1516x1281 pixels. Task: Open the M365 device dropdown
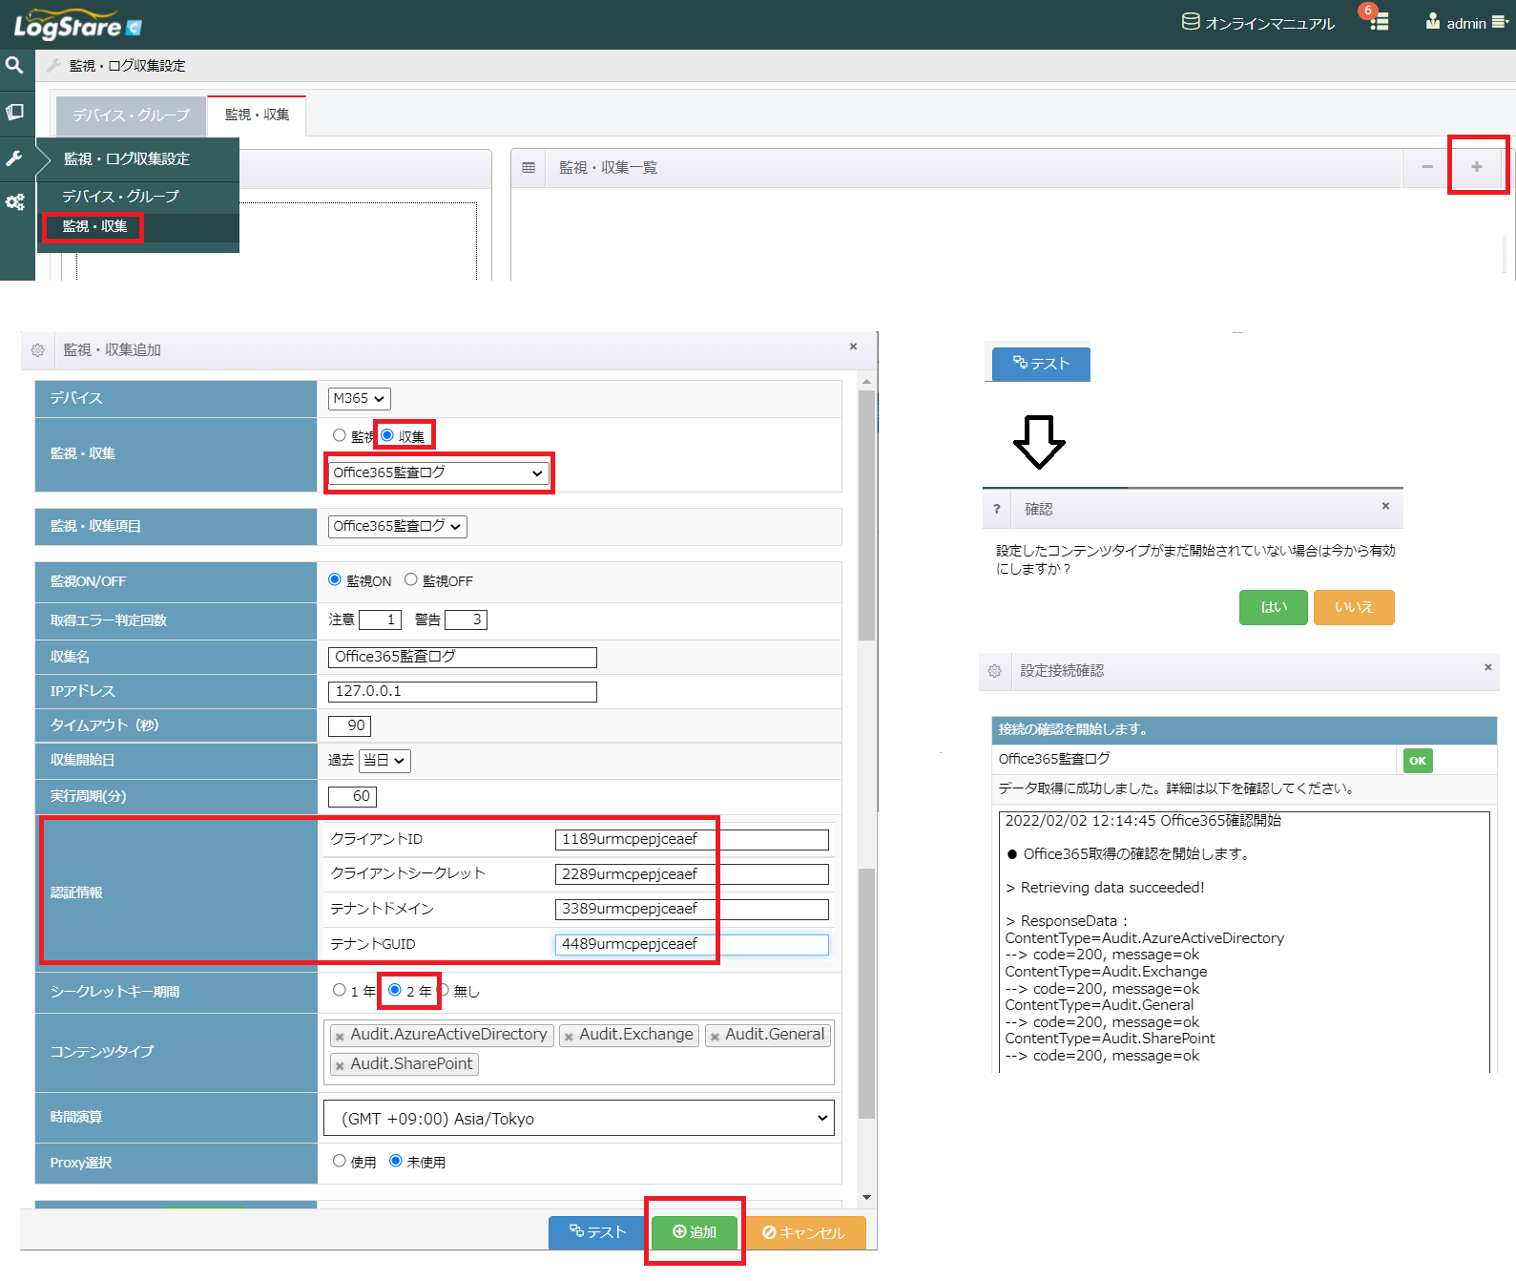359,399
